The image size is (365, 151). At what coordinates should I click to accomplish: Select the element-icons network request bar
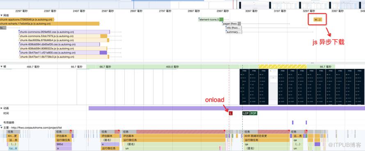click(211, 20)
